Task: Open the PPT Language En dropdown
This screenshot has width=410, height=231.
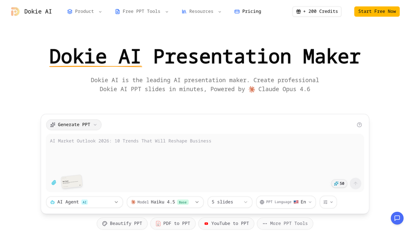Action: tap(286, 202)
